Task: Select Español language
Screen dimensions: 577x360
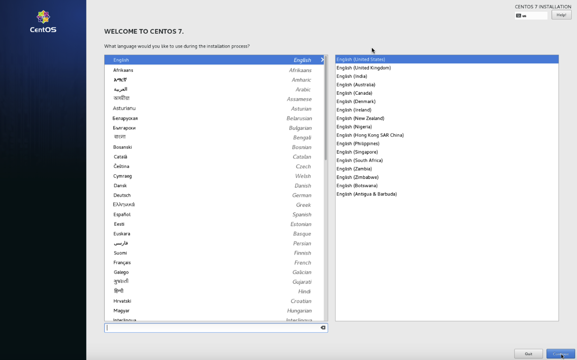Action: tap(214, 214)
